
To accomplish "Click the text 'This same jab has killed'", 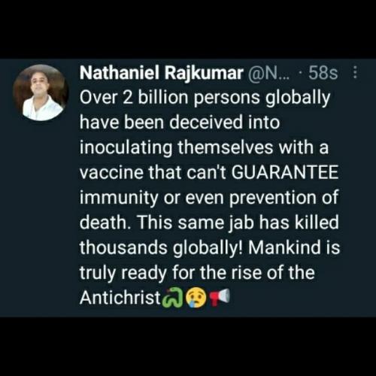I will [238, 223].
